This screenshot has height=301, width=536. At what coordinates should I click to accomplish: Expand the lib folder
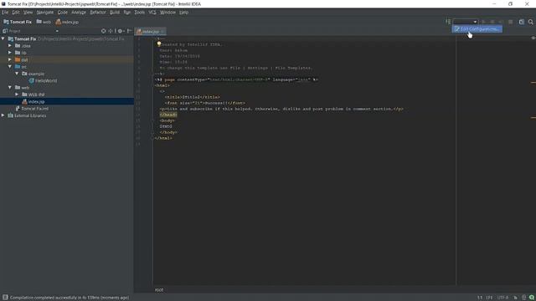10,53
